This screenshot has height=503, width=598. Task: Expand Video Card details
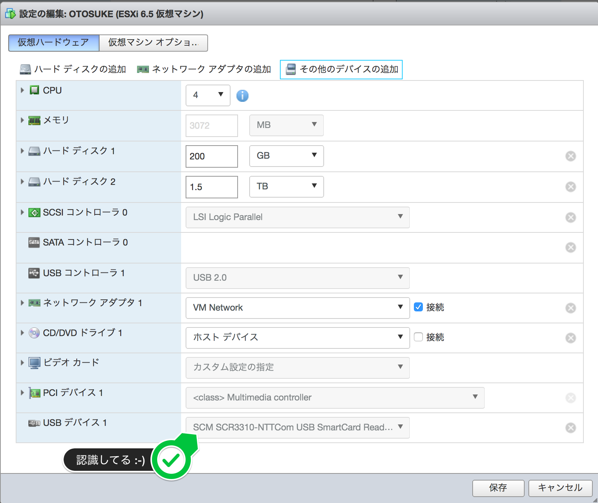pos(22,363)
